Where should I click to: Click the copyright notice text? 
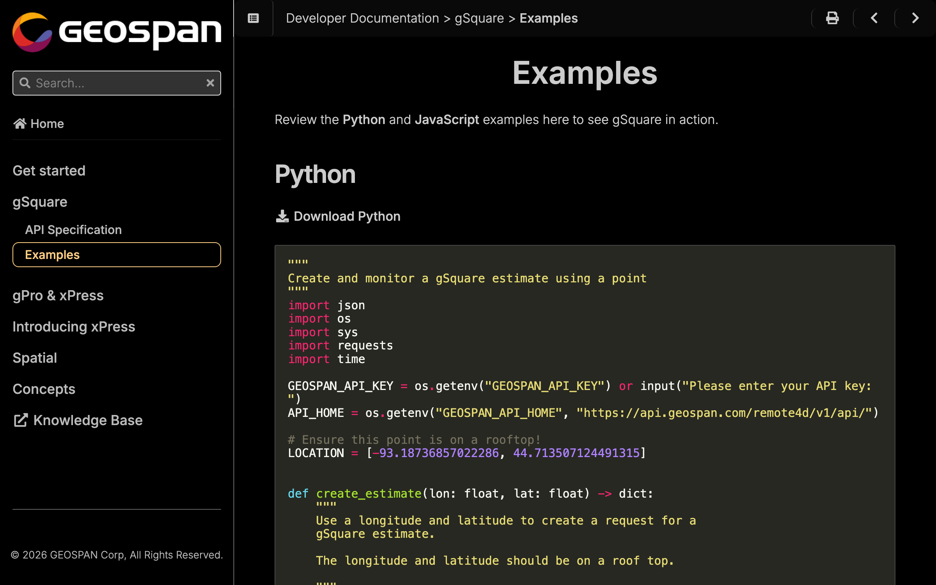coord(117,555)
